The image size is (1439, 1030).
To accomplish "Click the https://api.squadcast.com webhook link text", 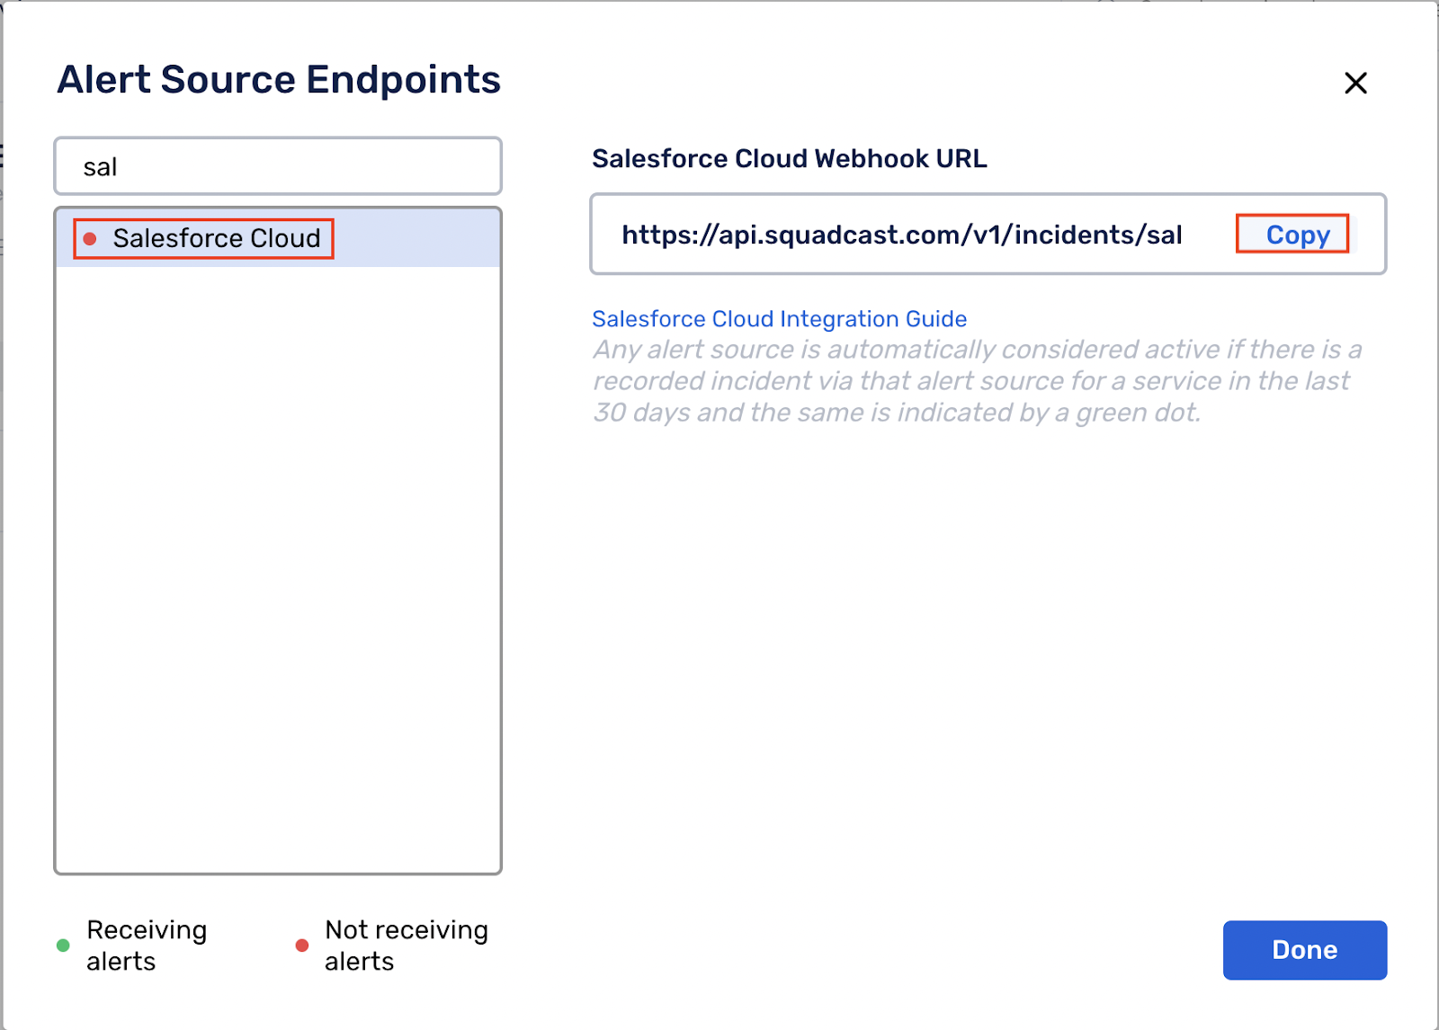I will point(901,235).
